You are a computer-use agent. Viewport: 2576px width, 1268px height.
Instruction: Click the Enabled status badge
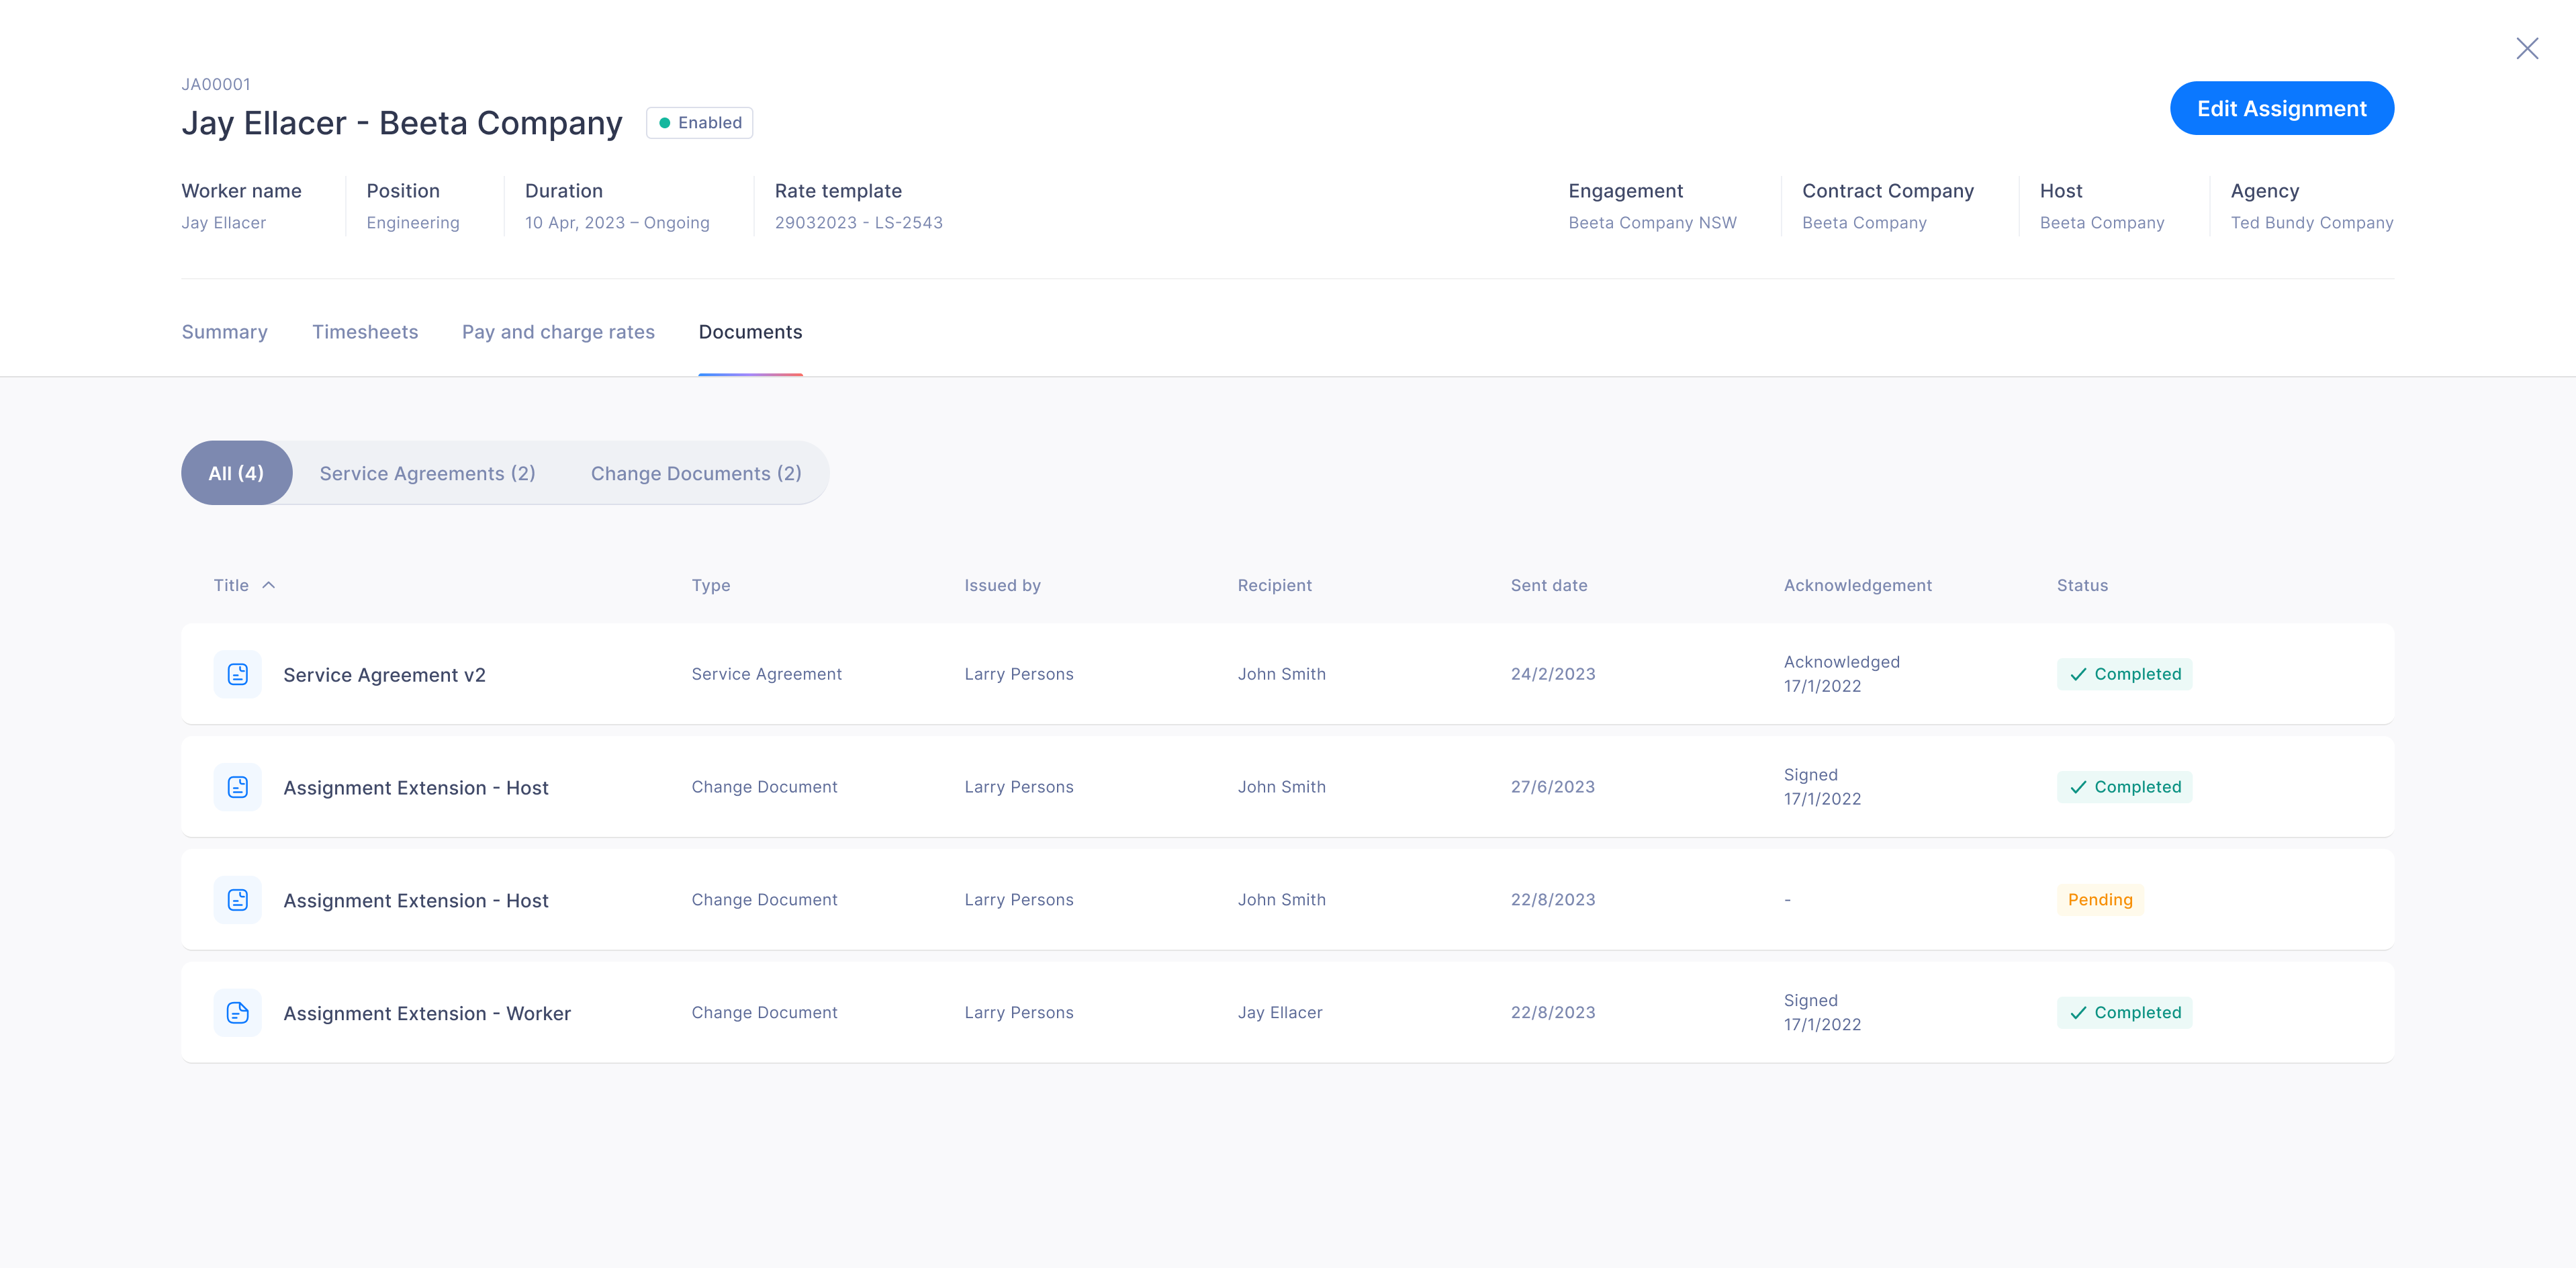point(699,123)
